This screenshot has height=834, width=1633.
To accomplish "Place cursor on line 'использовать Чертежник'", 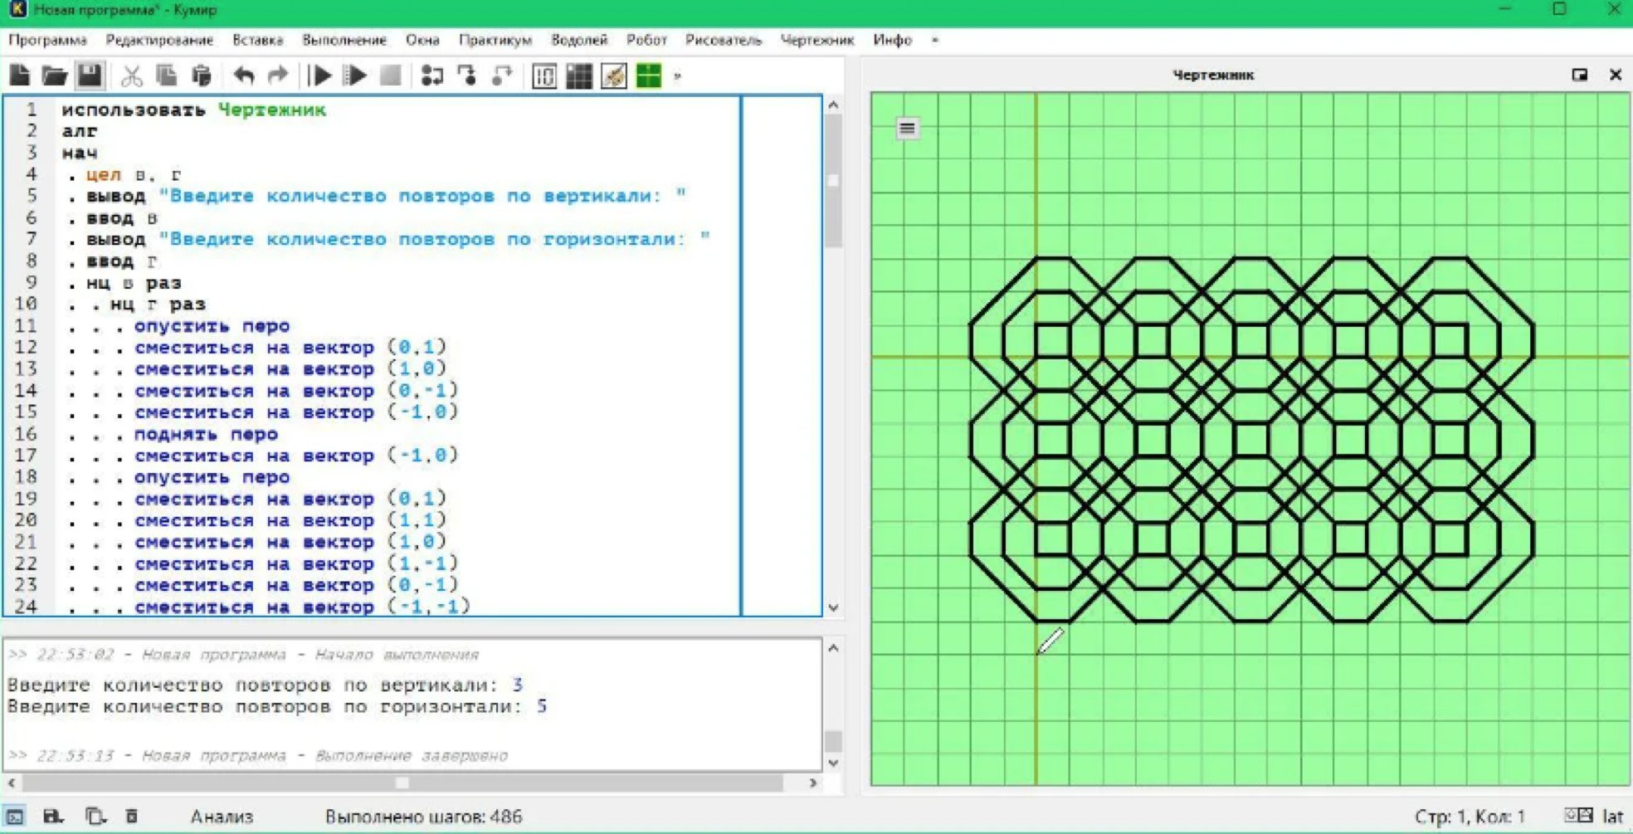I will [x=193, y=110].
